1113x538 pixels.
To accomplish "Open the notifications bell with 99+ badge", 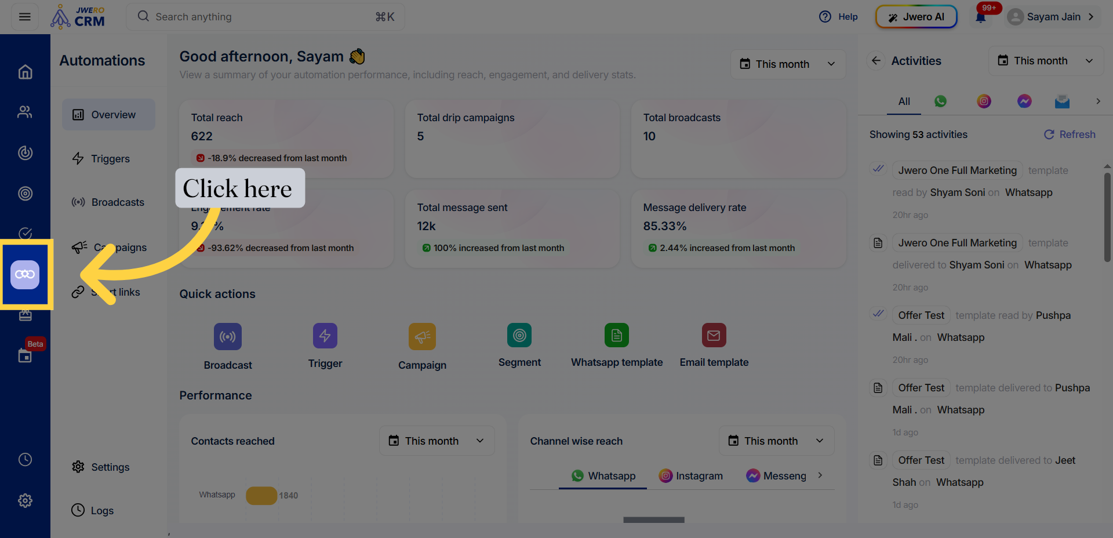I will tap(980, 16).
